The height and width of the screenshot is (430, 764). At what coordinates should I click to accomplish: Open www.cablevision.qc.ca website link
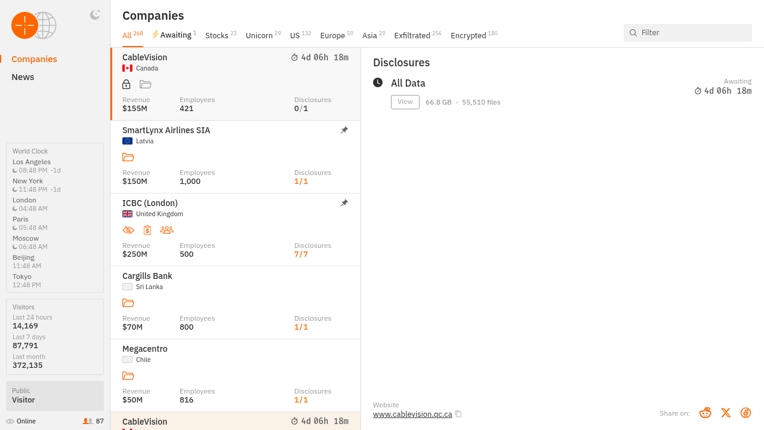(x=412, y=414)
